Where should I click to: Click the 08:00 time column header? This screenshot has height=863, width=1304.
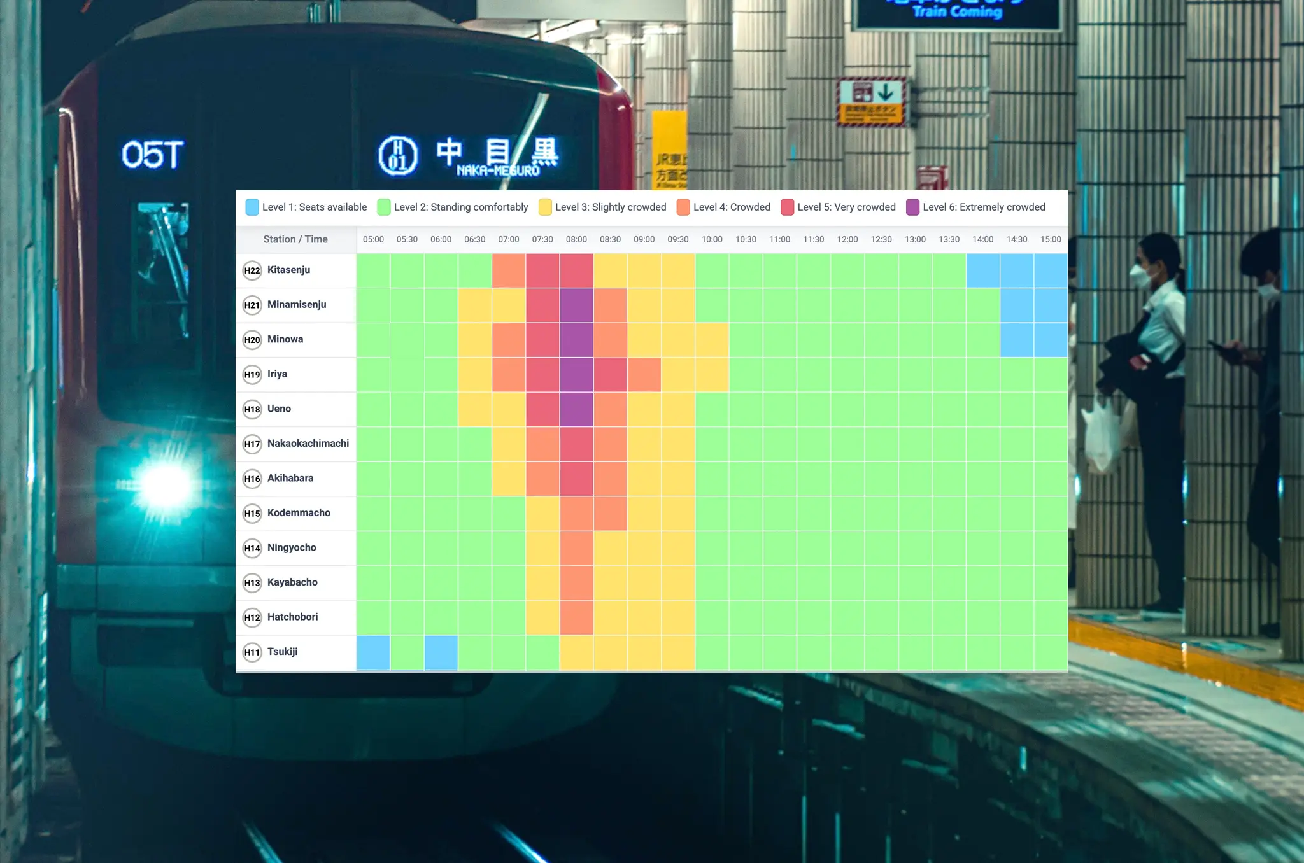(576, 239)
